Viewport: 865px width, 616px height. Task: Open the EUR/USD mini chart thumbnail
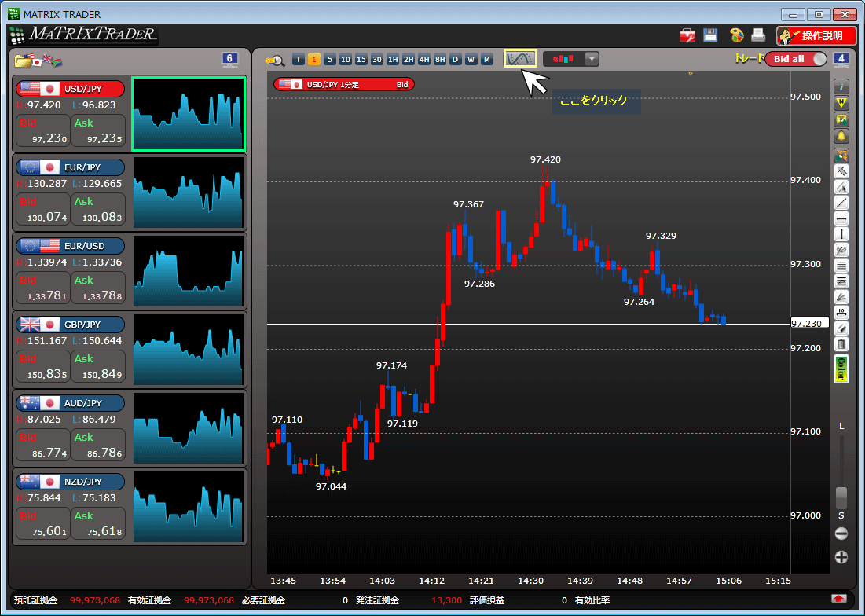point(188,271)
